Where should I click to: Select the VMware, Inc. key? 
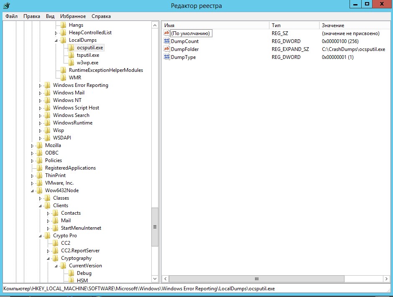(59, 183)
